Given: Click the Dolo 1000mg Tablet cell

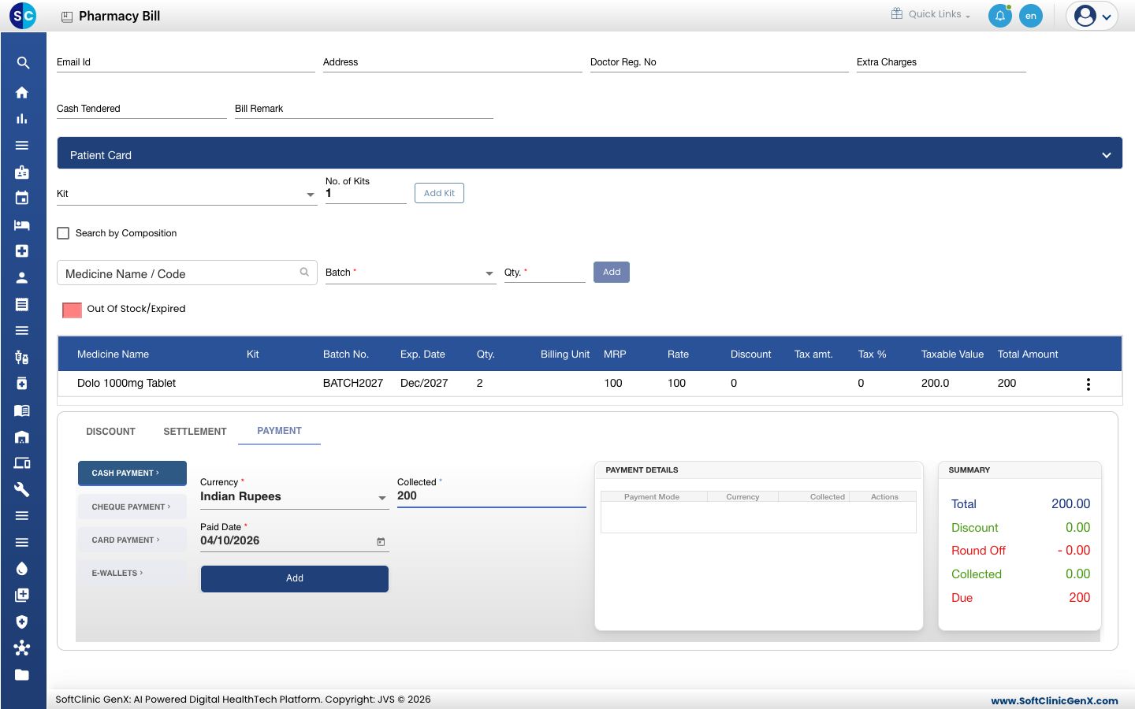Looking at the screenshot, I should (126, 384).
